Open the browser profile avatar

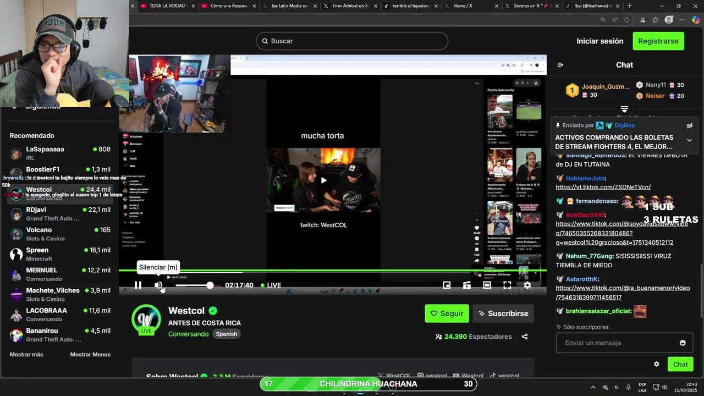(669, 20)
